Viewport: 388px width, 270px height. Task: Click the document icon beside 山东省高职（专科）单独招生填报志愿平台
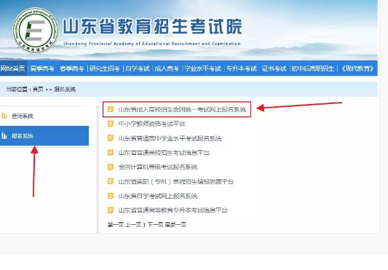tap(111, 181)
